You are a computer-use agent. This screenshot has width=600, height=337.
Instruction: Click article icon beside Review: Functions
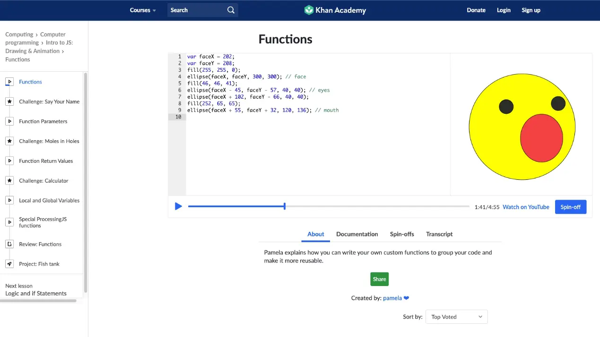(x=9, y=244)
